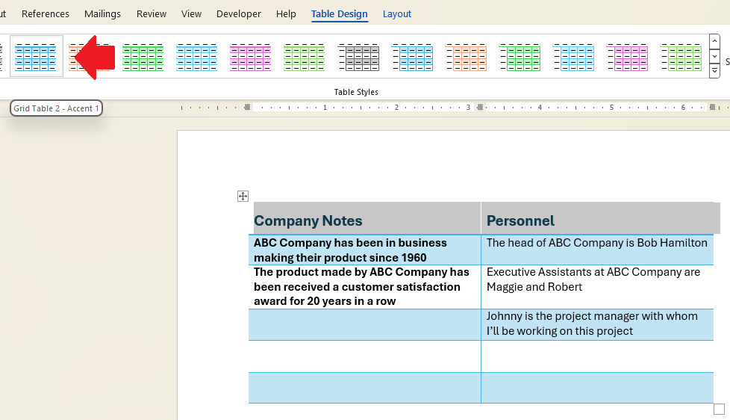Click the table move handle icon
Image resolution: width=730 pixels, height=420 pixels.
pos(243,197)
